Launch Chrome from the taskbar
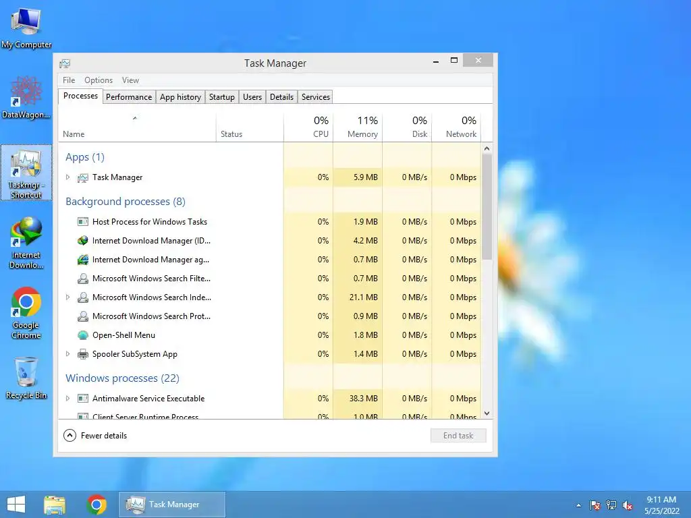 (96, 505)
